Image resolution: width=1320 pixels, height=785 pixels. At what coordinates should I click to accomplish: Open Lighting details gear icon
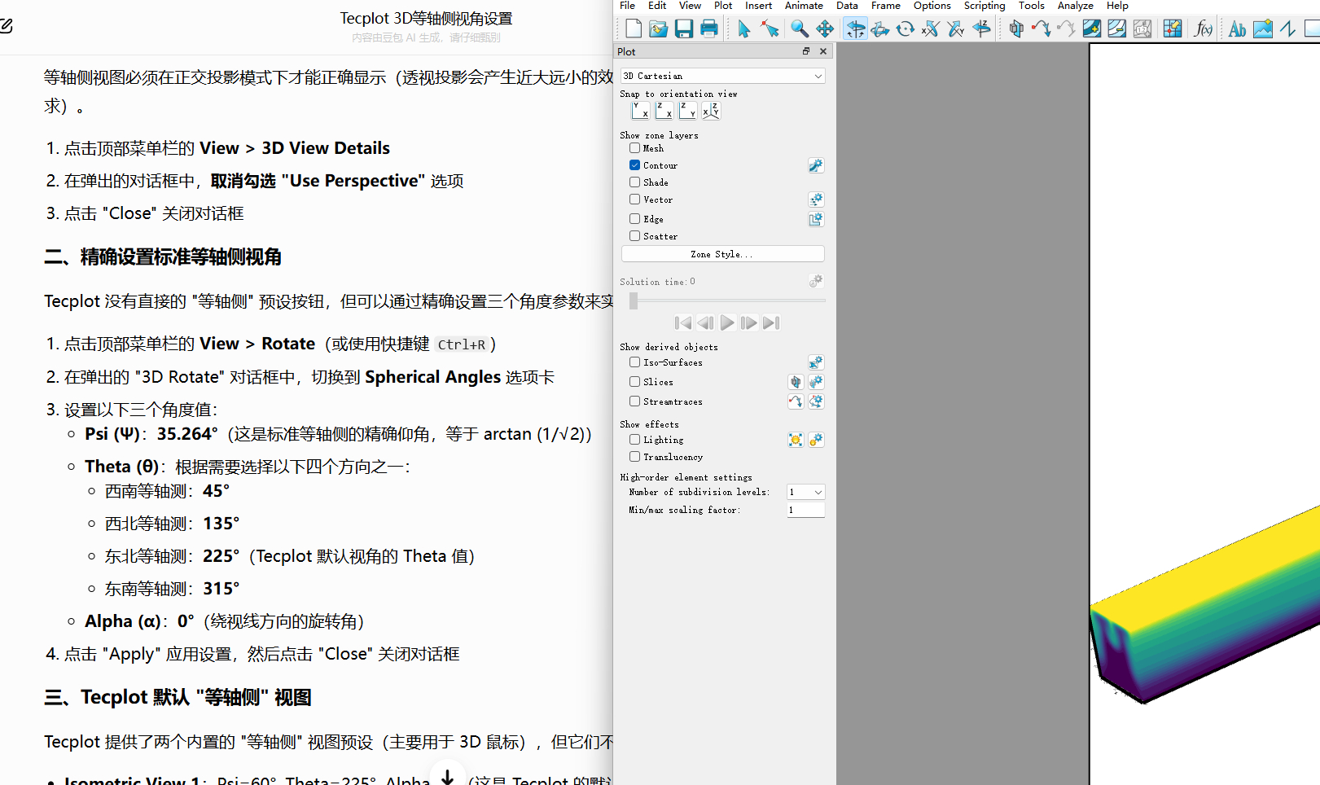[816, 440]
